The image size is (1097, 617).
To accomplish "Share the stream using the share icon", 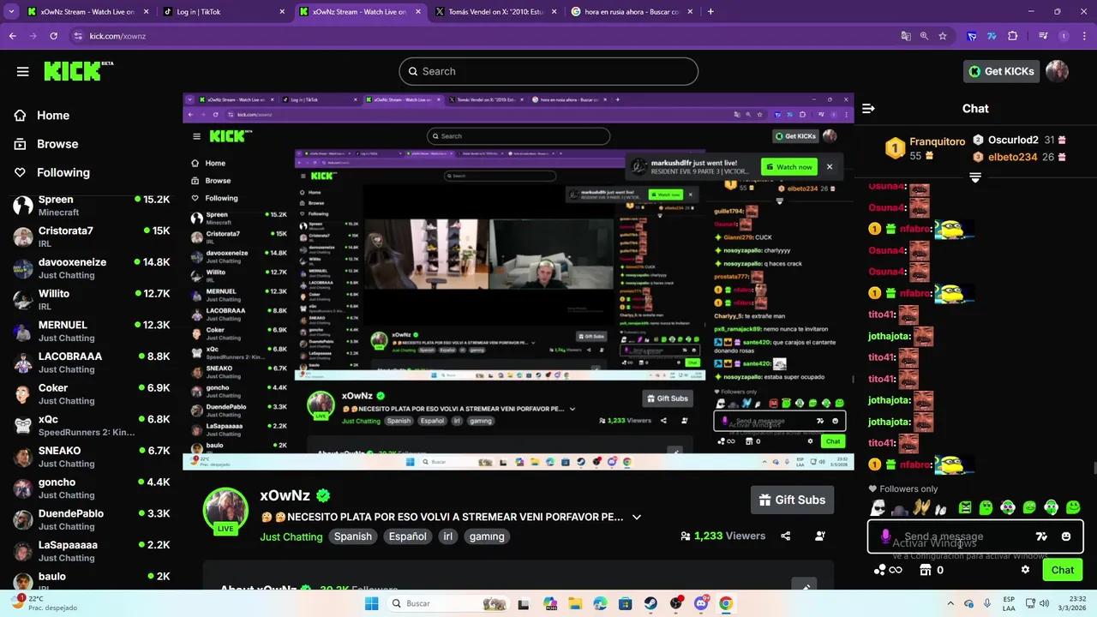I will click(x=785, y=536).
